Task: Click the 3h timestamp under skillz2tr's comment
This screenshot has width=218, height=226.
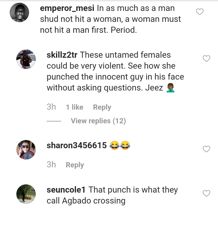Action: tap(51, 107)
